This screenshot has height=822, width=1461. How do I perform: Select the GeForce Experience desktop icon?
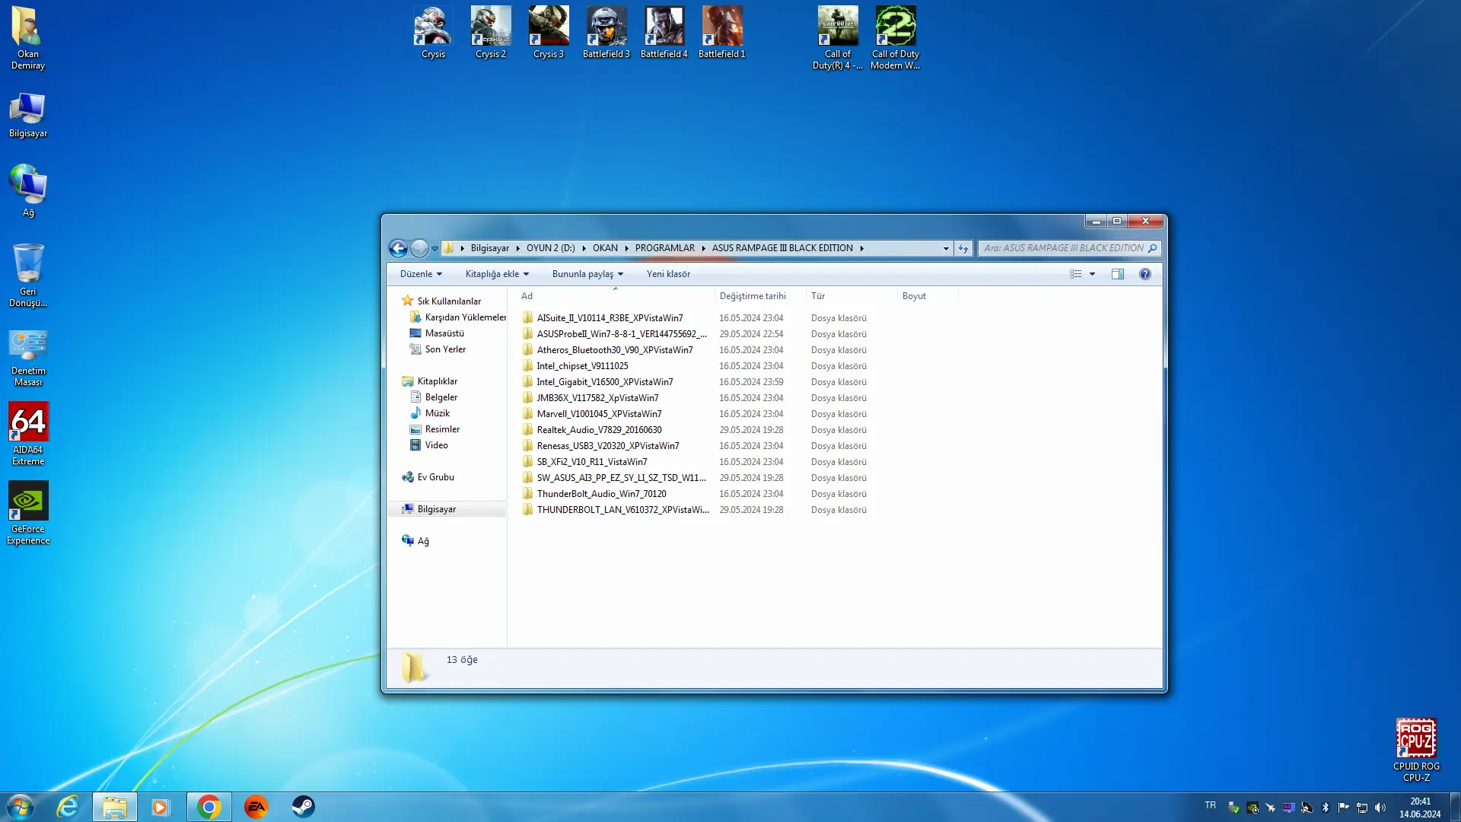(28, 513)
